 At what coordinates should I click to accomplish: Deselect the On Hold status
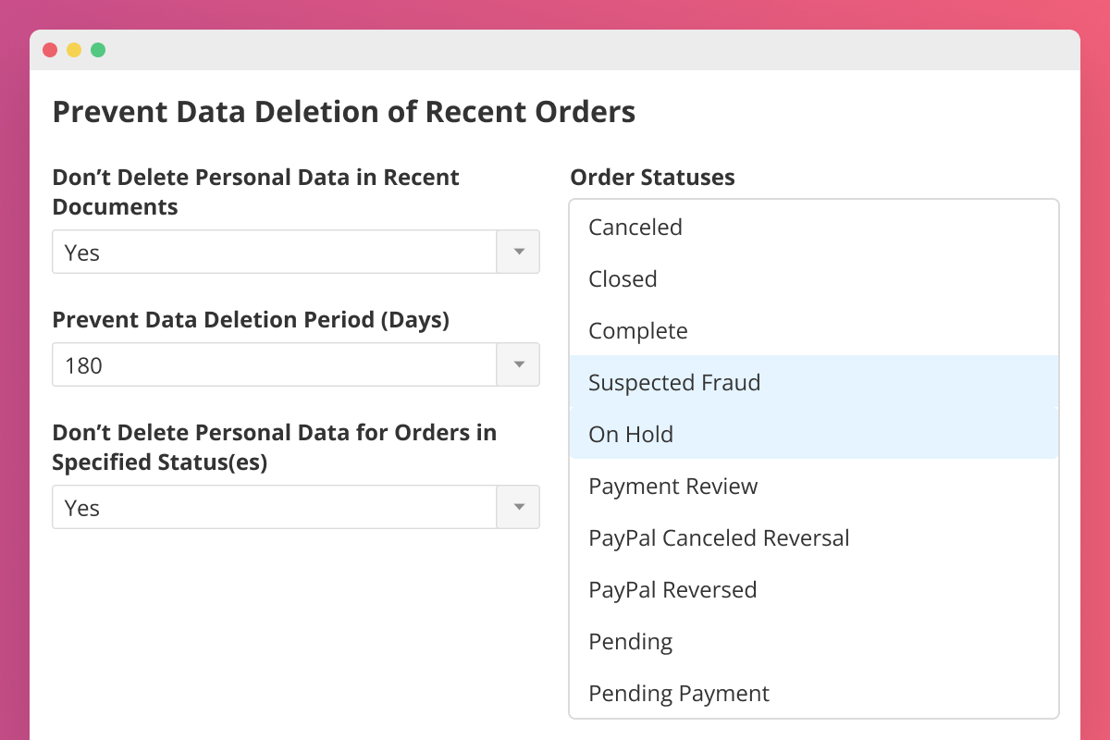[631, 435]
